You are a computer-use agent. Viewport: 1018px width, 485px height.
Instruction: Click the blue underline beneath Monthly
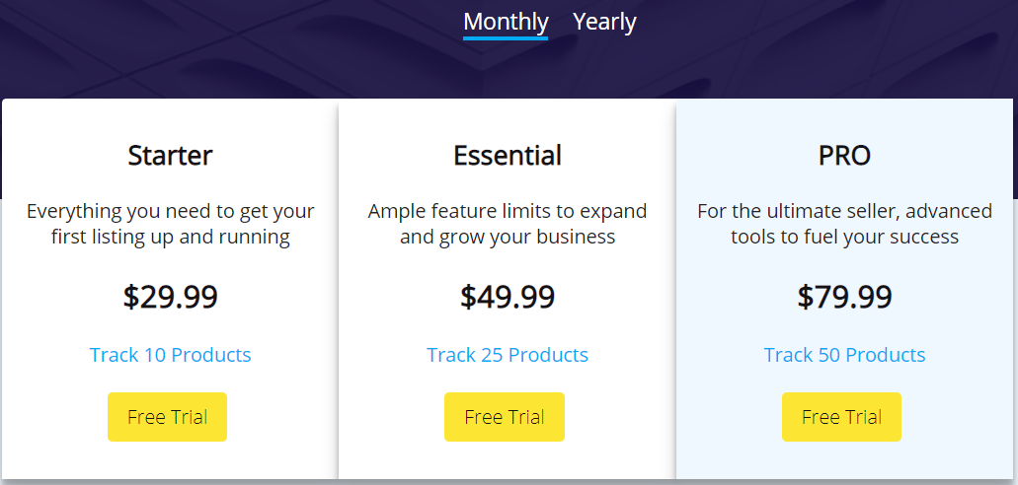(x=506, y=38)
